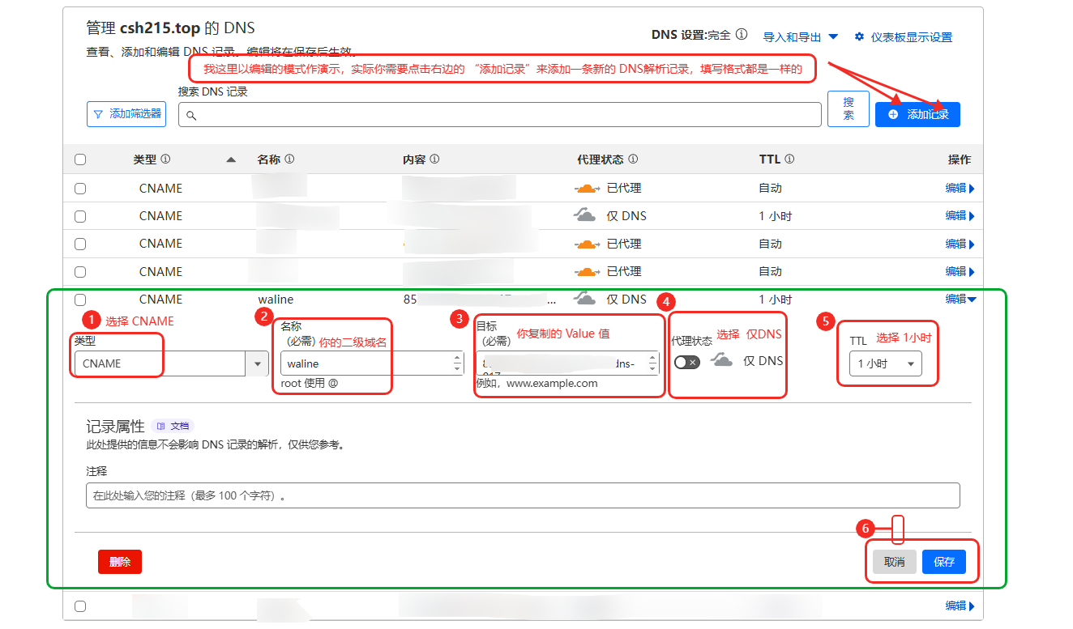
Task: Check the checkbox for the waline record
Action: coord(80,300)
